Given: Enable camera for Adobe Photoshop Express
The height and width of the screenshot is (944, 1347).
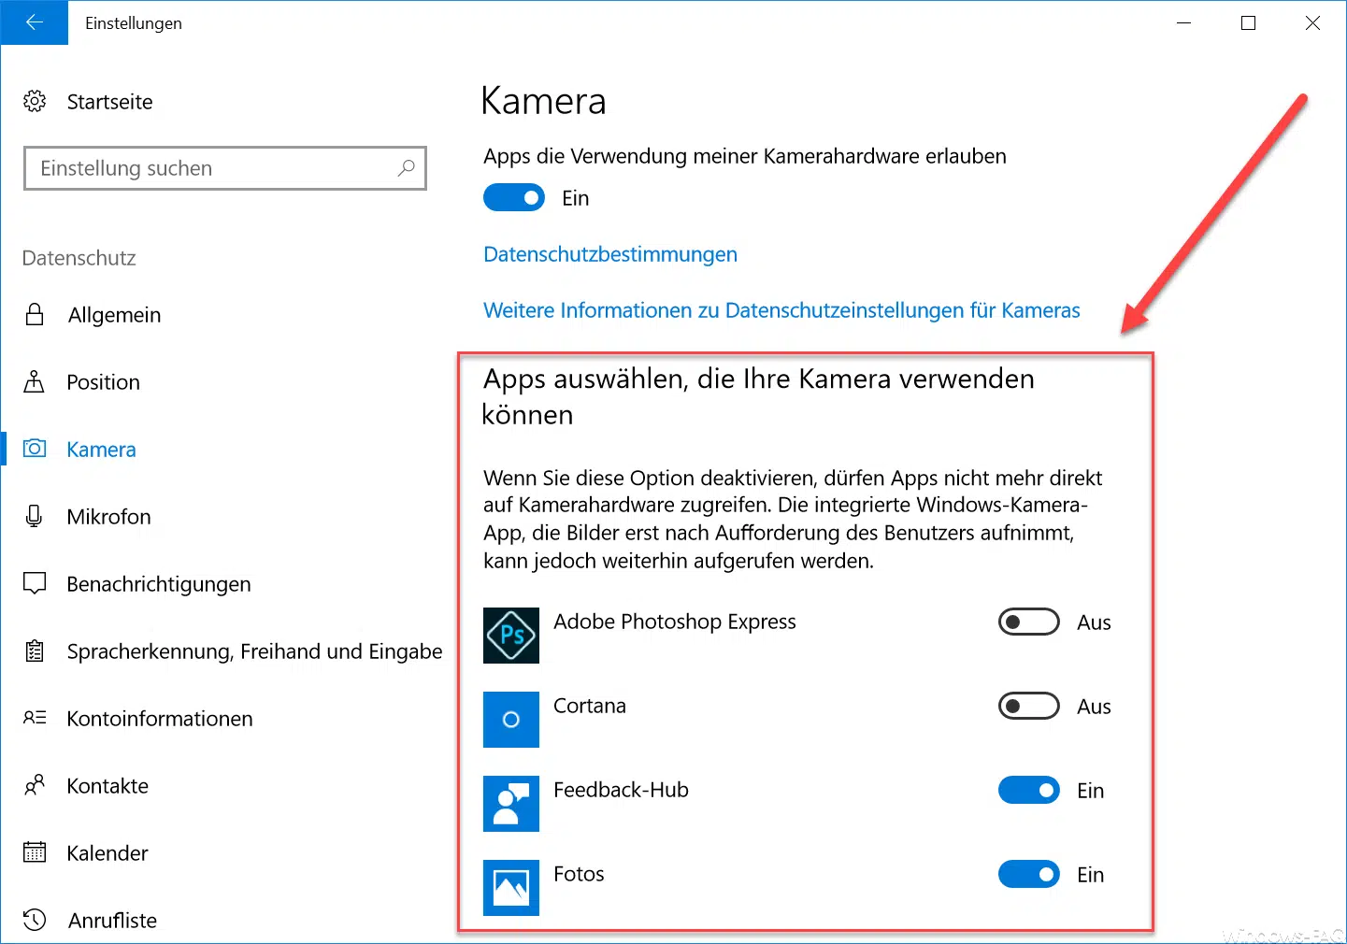Looking at the screenshot, I should (x=1029, y=622).
